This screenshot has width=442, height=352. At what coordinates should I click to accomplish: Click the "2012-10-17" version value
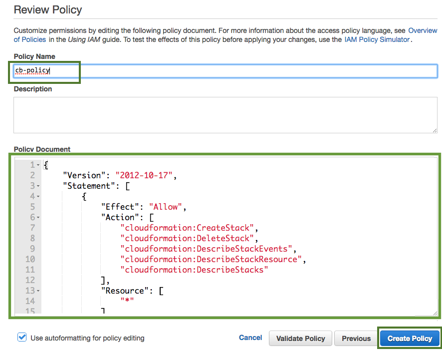click(144, 175)
